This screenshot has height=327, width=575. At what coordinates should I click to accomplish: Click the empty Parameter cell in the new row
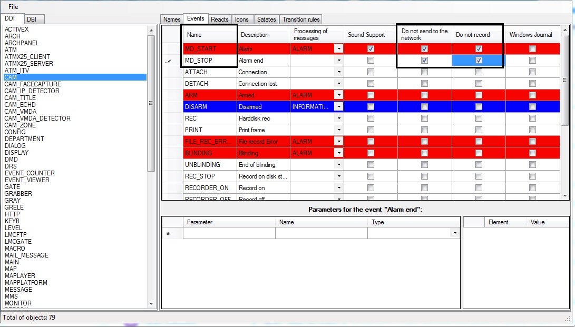tap(229, 233)
